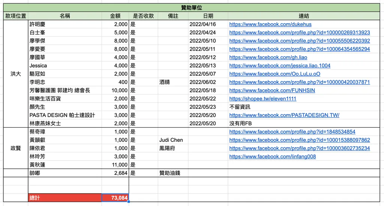Select the merged 政賢 cell
The height and width of the screenshot is (206, 384).
pos(16,148)
